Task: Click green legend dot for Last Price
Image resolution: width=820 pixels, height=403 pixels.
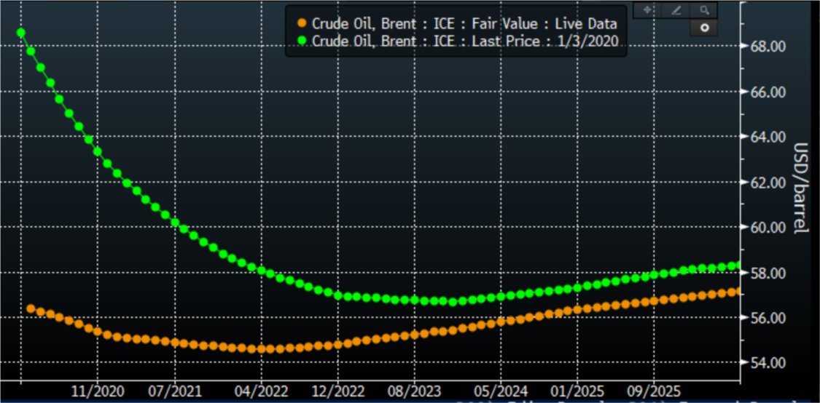Action: click(301, 40)
